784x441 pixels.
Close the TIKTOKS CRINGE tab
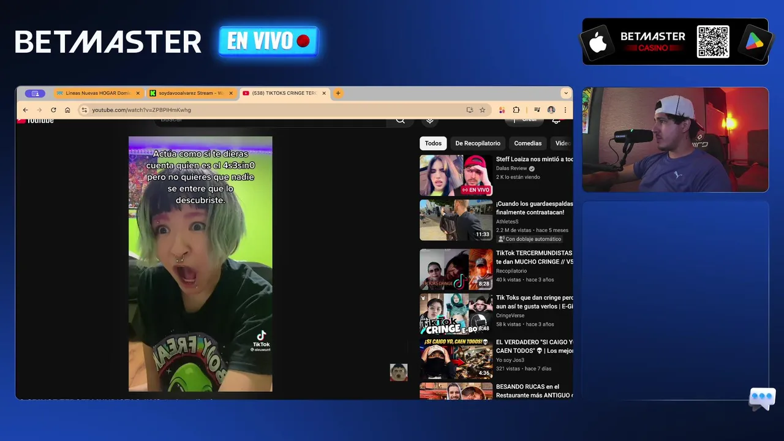(324, 93)
